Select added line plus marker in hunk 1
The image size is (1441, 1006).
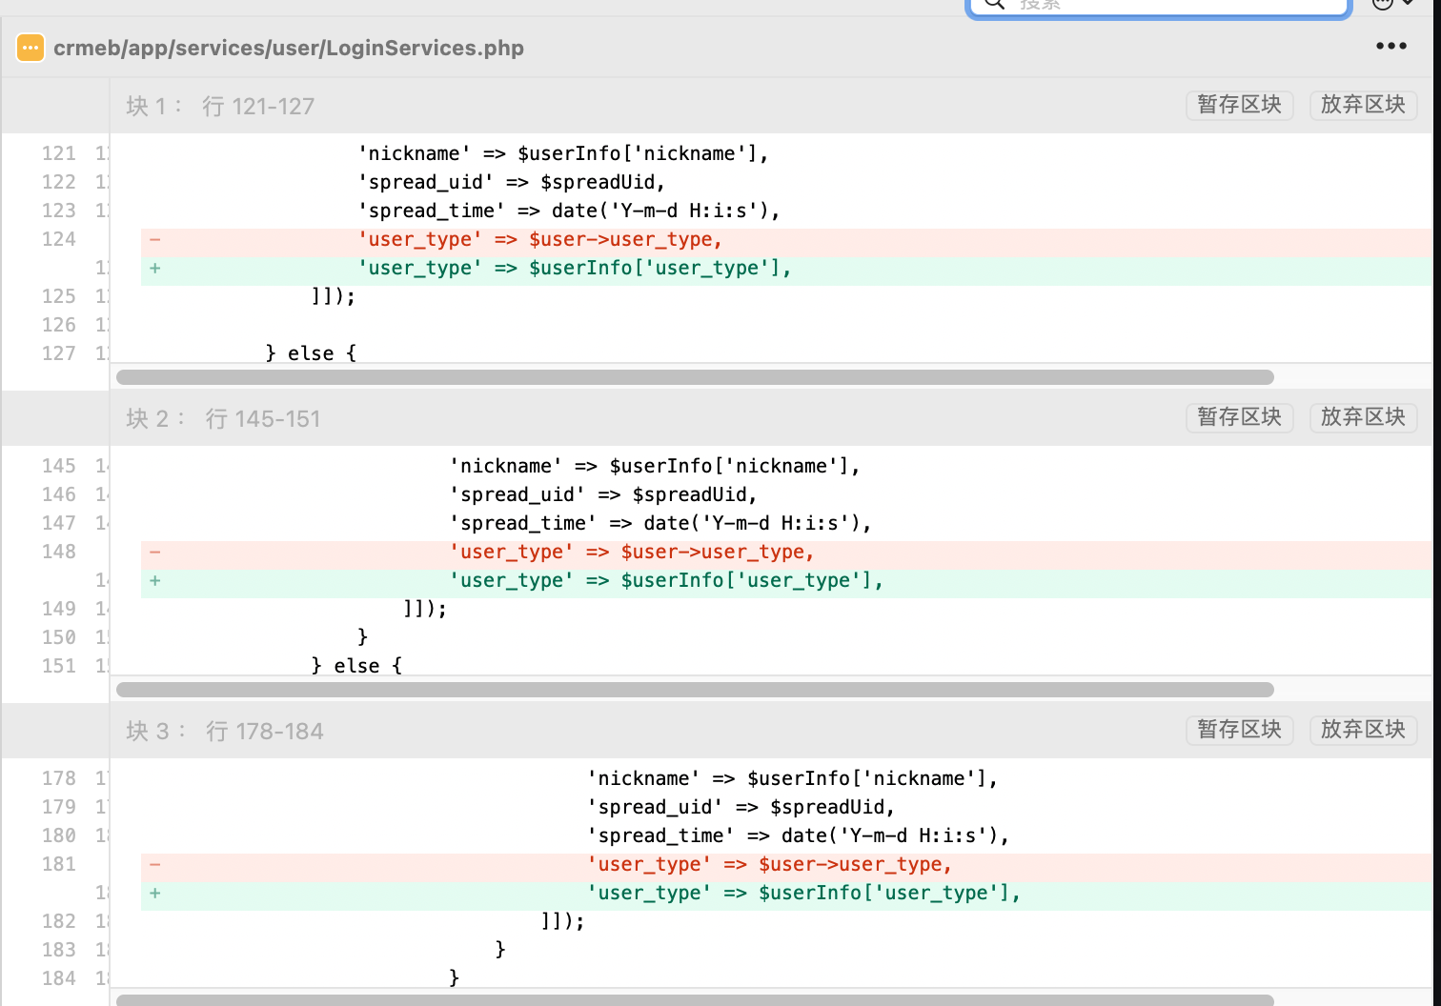(x=154, y=269)
